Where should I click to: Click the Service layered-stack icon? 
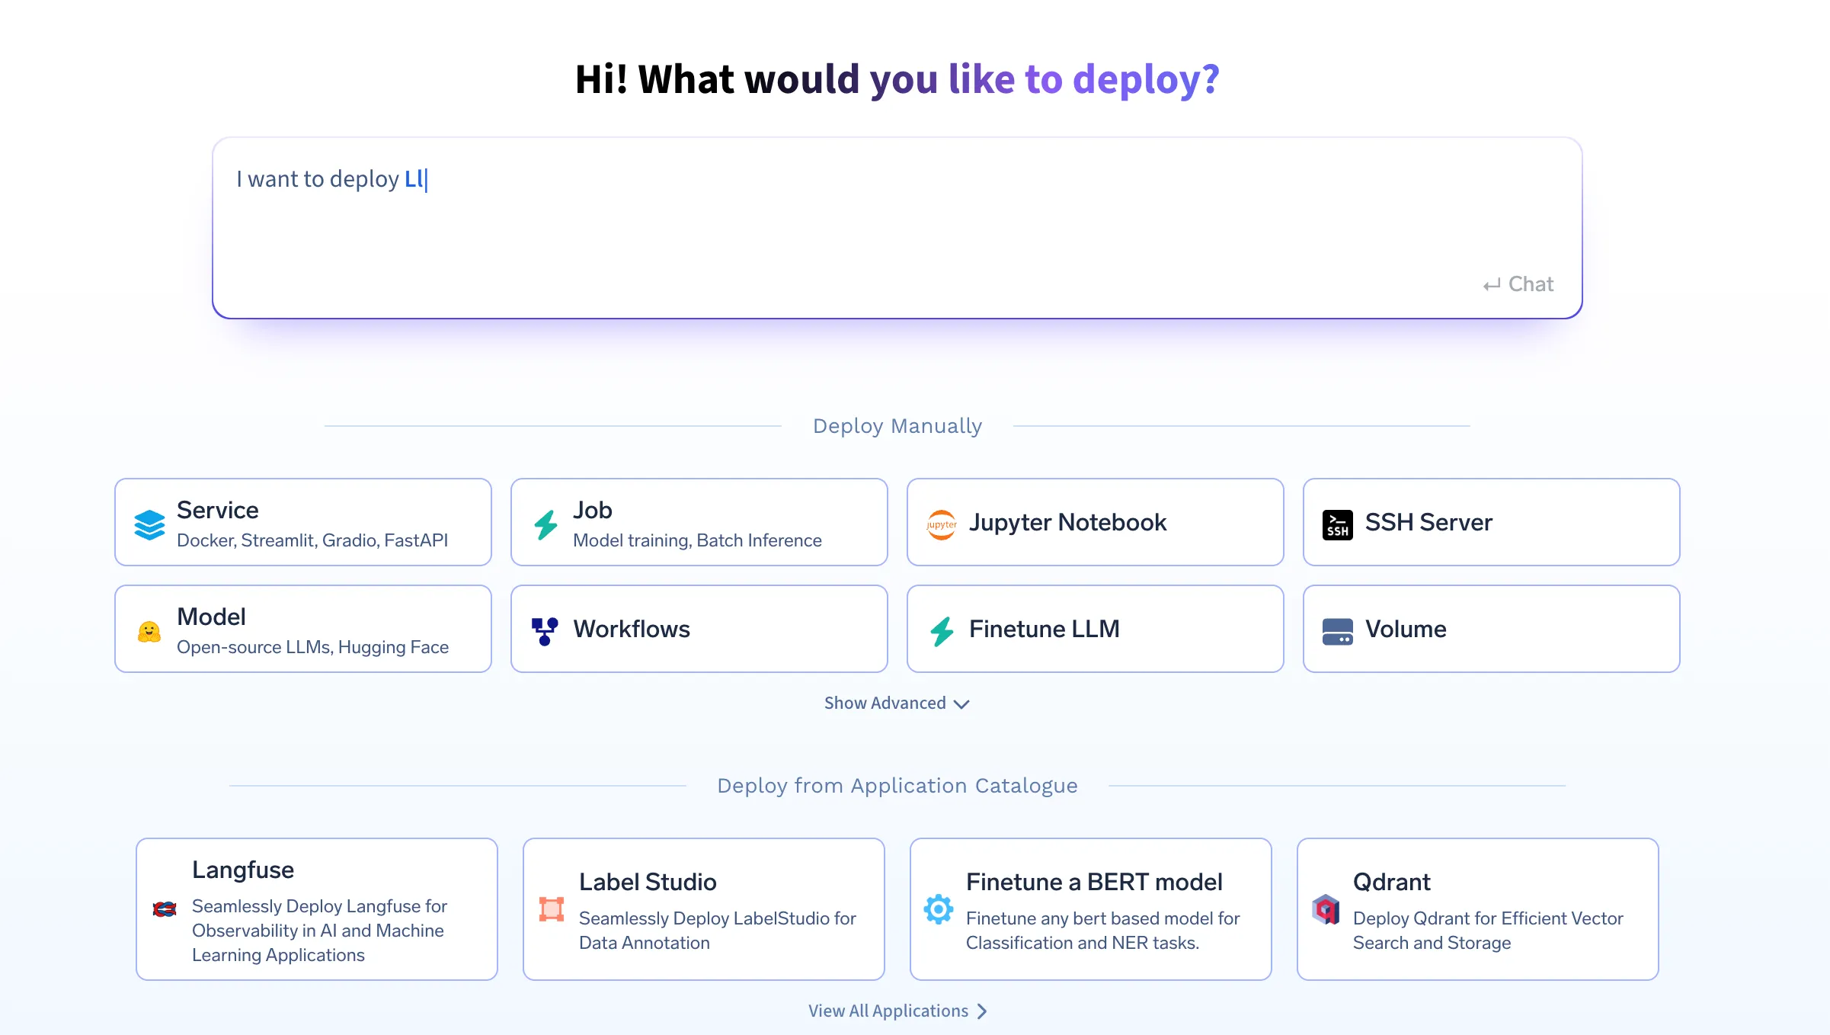(x=149, y=524)
